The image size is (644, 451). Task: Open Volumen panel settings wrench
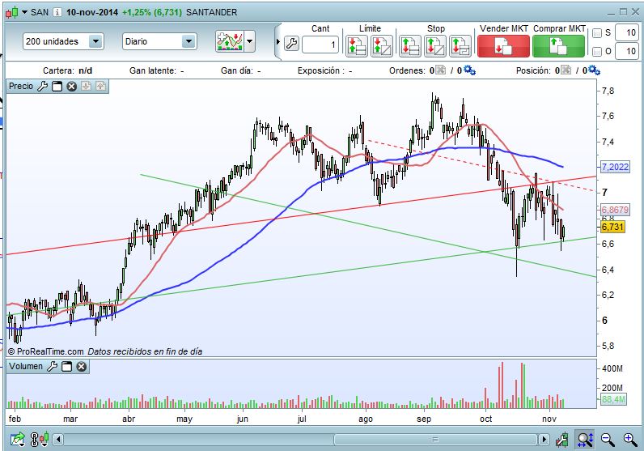[53, 366]
